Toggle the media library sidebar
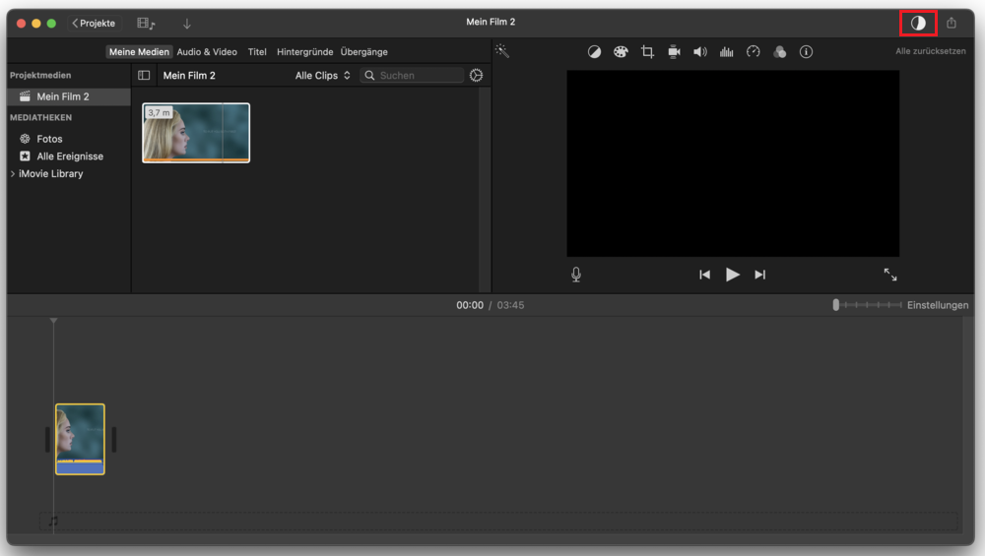The image size is (985, 556). [x=144, y=76]
